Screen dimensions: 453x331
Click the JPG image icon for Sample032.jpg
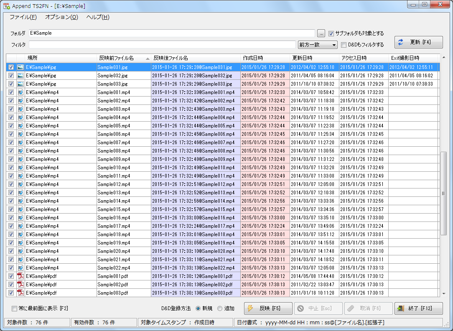click(x=20, y=76)
